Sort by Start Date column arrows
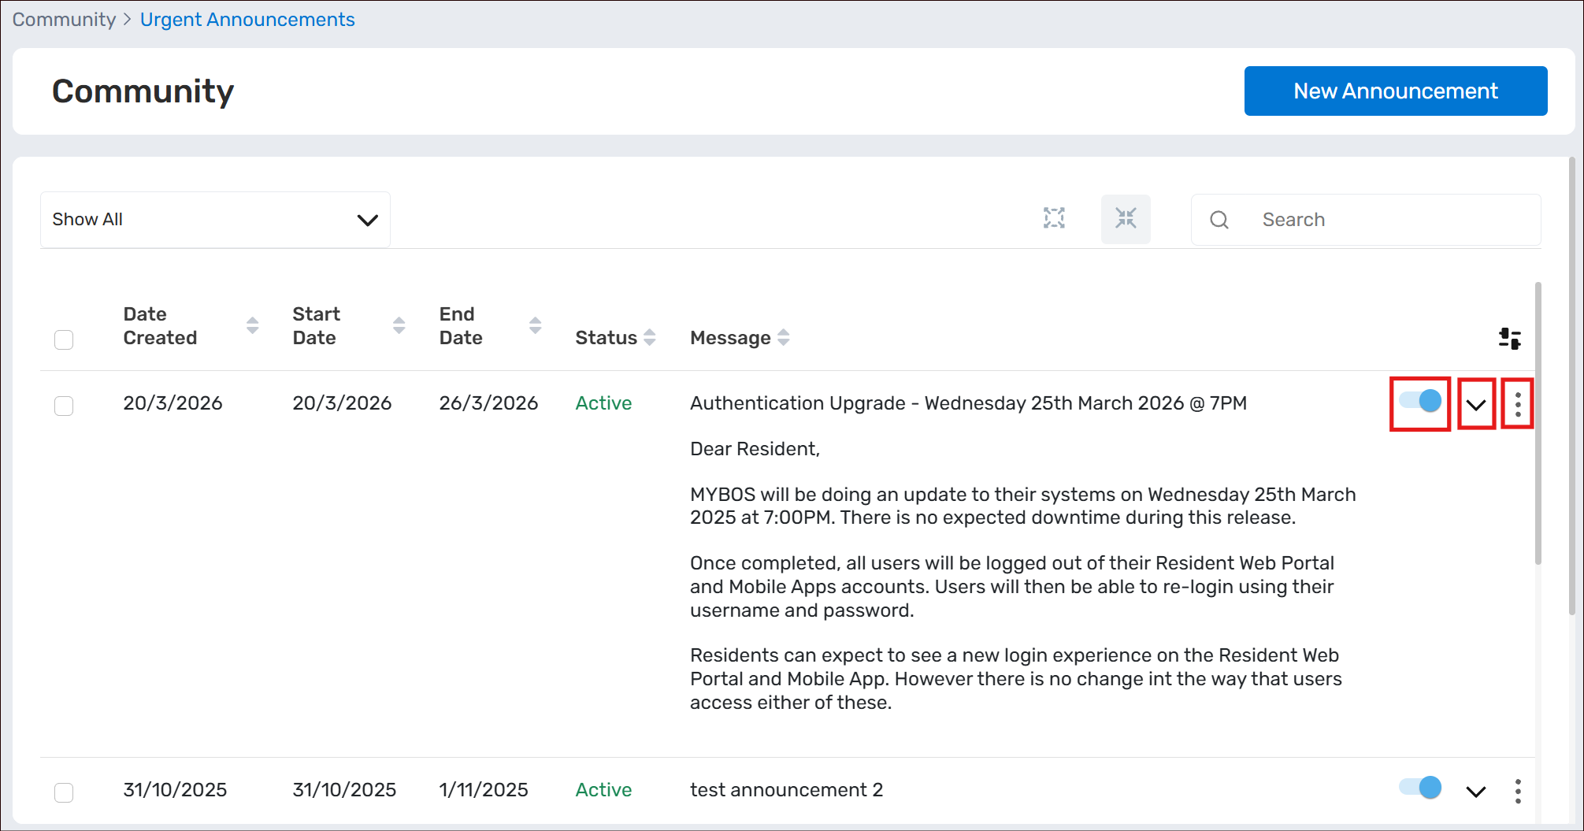The height and width of the screenshot is (831, 1584). point(399,325)
